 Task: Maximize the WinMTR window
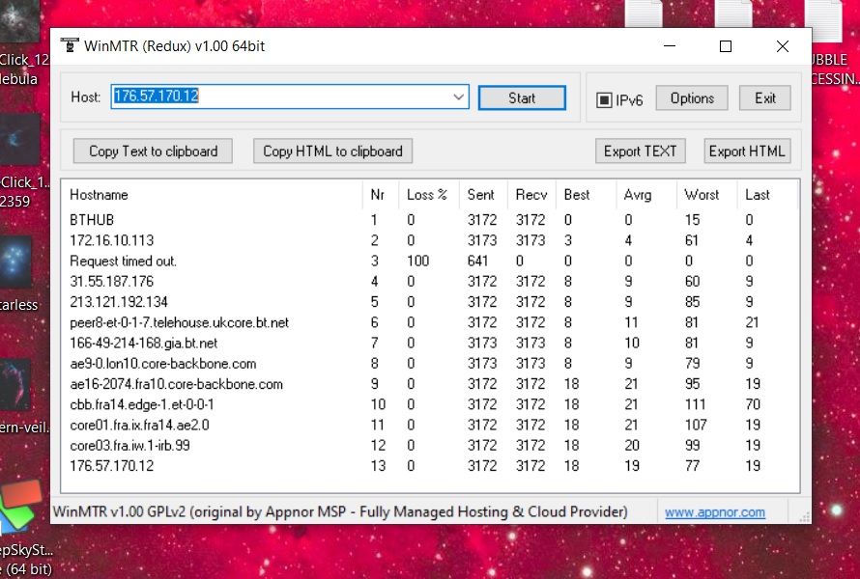click(726, 46)
